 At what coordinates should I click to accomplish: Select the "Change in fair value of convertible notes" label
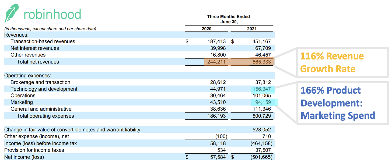[x=72, y=130]
